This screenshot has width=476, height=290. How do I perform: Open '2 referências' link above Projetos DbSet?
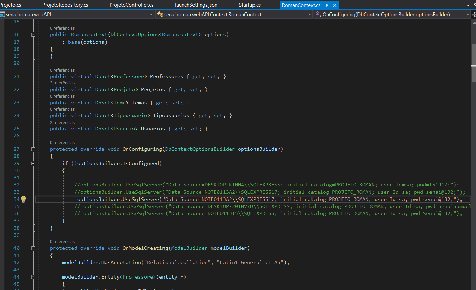[x=62, y=83]
